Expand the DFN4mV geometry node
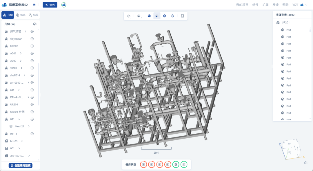The image size is (313, 171). point(28,97)
